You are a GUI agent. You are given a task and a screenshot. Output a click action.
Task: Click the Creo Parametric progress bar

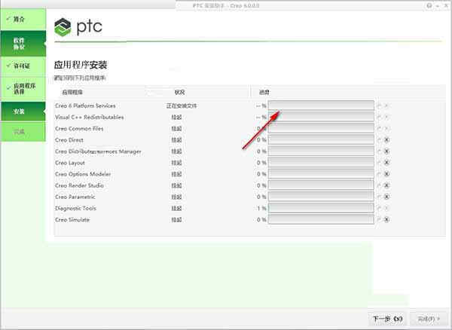[x=321, y=197]
